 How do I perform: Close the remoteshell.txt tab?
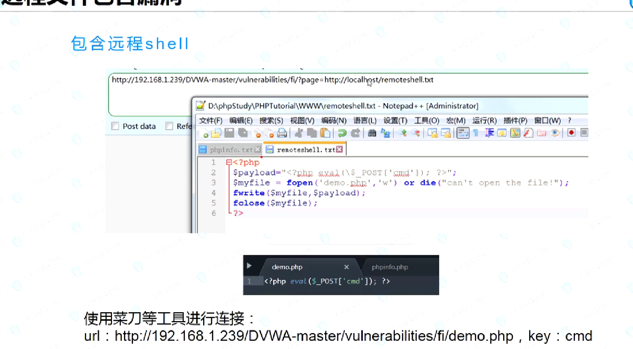coord(340,150)
